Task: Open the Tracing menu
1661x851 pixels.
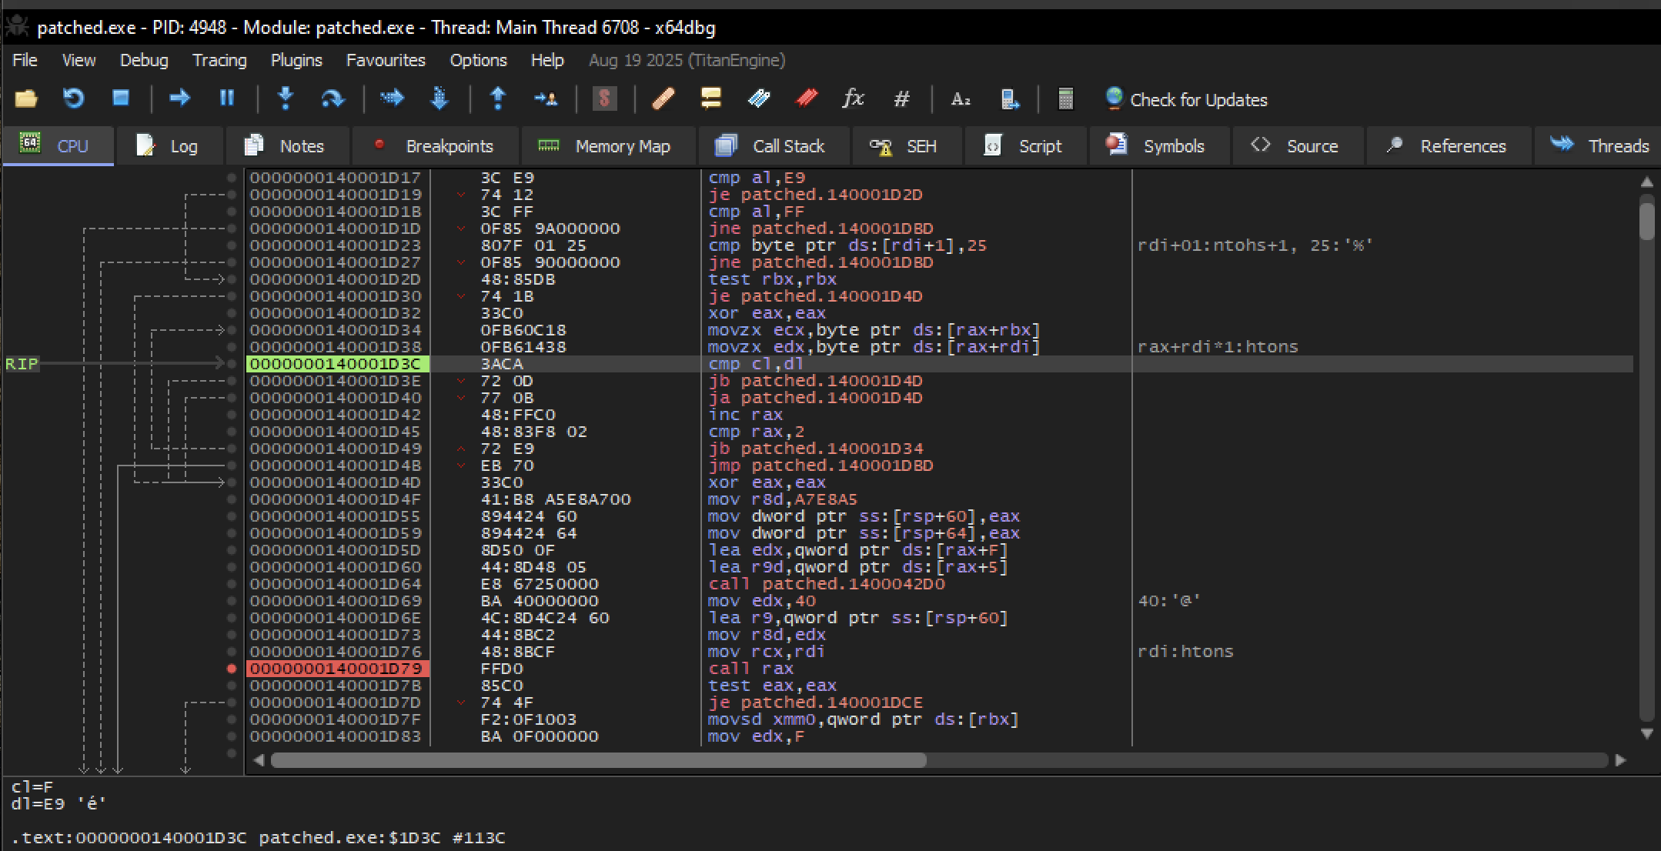Action: click(219, 60)
